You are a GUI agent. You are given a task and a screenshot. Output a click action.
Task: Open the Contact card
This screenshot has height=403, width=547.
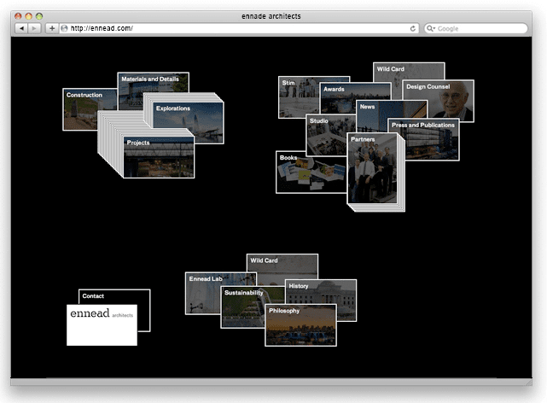[x=114, y=296]
